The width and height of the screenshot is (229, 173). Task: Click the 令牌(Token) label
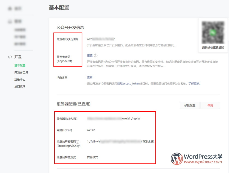coord(64,130)
